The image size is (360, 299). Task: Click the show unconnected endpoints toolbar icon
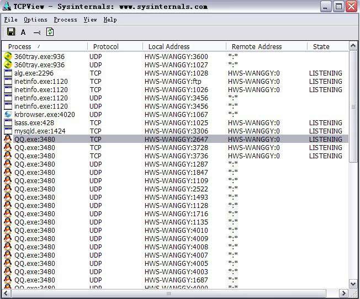pos(37,33)
